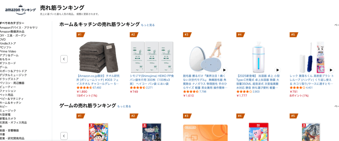The height and width of the screenshot is (141, 339).
Task: Open the 脱毛器 product title link
Action: point(205,82)
